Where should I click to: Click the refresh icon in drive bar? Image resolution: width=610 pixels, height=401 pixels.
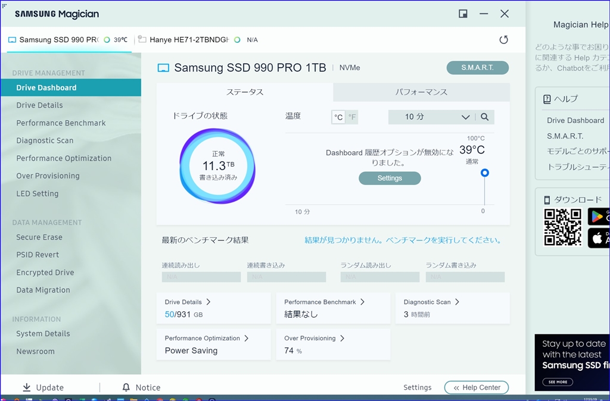tap(503, 40)
